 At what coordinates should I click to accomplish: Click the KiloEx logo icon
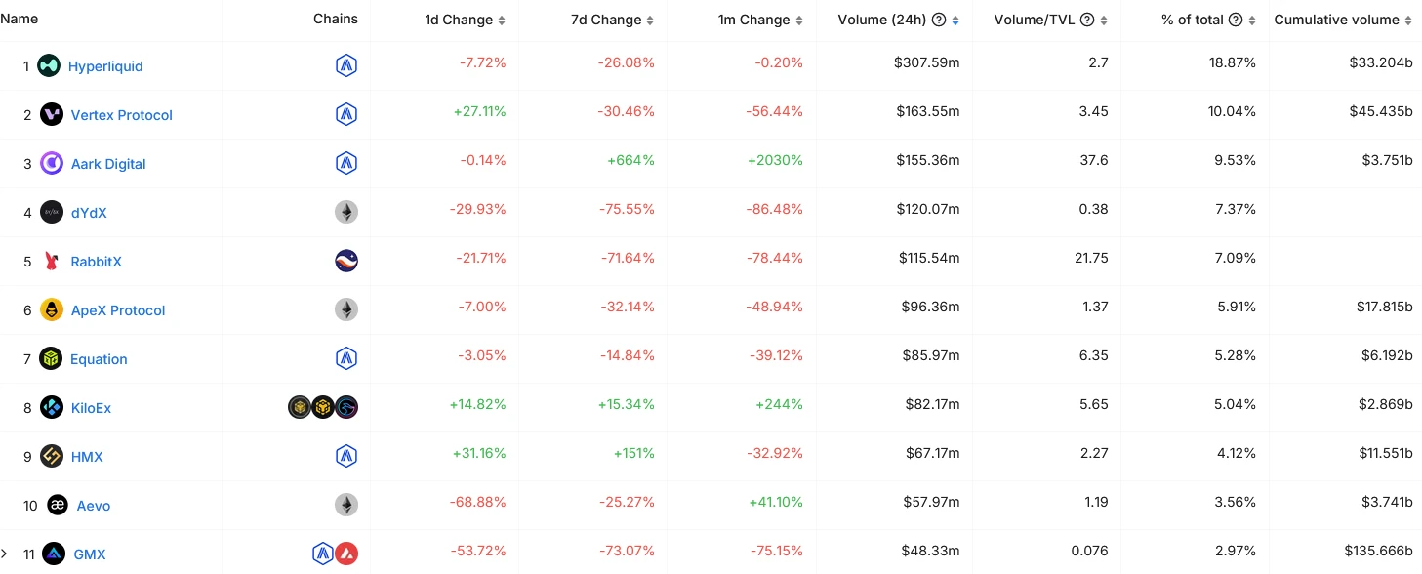52,408
